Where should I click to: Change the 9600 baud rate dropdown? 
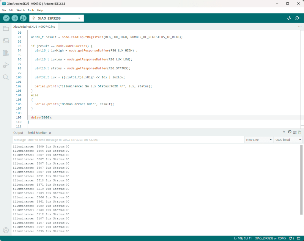coord(287,140)
